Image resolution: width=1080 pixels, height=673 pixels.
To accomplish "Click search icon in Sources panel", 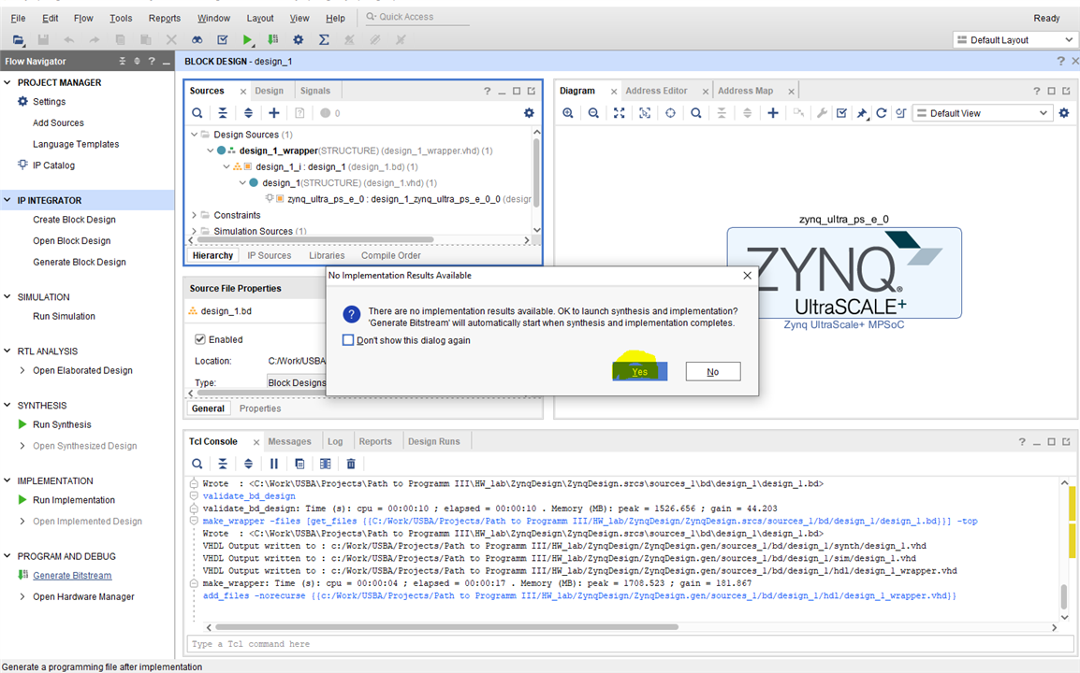I will pos(197,113).
